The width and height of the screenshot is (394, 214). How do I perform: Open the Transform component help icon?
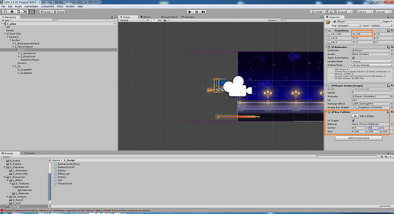(389, 31)
